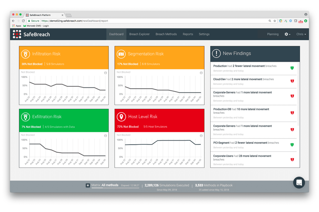
Task: Click '3,533 Methods in Playbook' in the status bar
Action: (214, 185)
